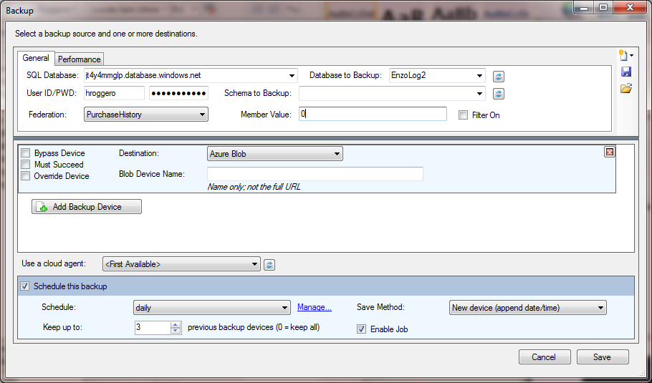Uncheck the Enable Job checkbox
Viewport: 652px width, 383px height.
[362, 329]
